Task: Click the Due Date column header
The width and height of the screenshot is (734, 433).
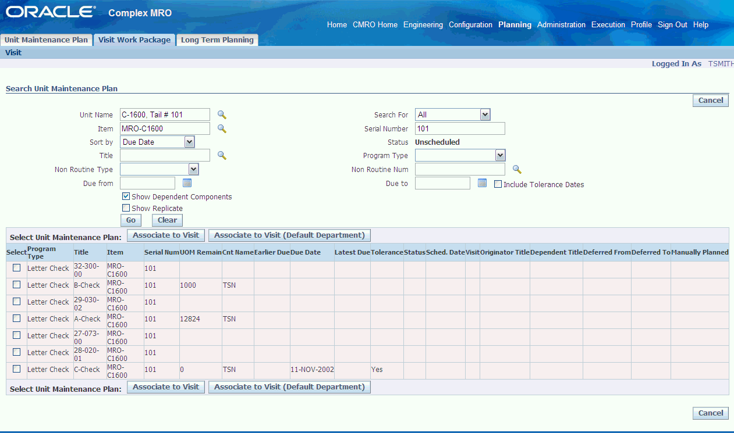Action: [x=306, y=252]
